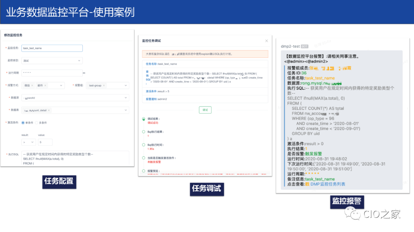The image size is (414, 232).
Task: Click the 调试 button to run debug
Action: [x=205, y=110]
